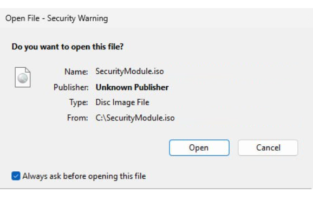Click the white area beneath the dialog
This screenshot has width=313, height=206.
click(x=156, y=198)
